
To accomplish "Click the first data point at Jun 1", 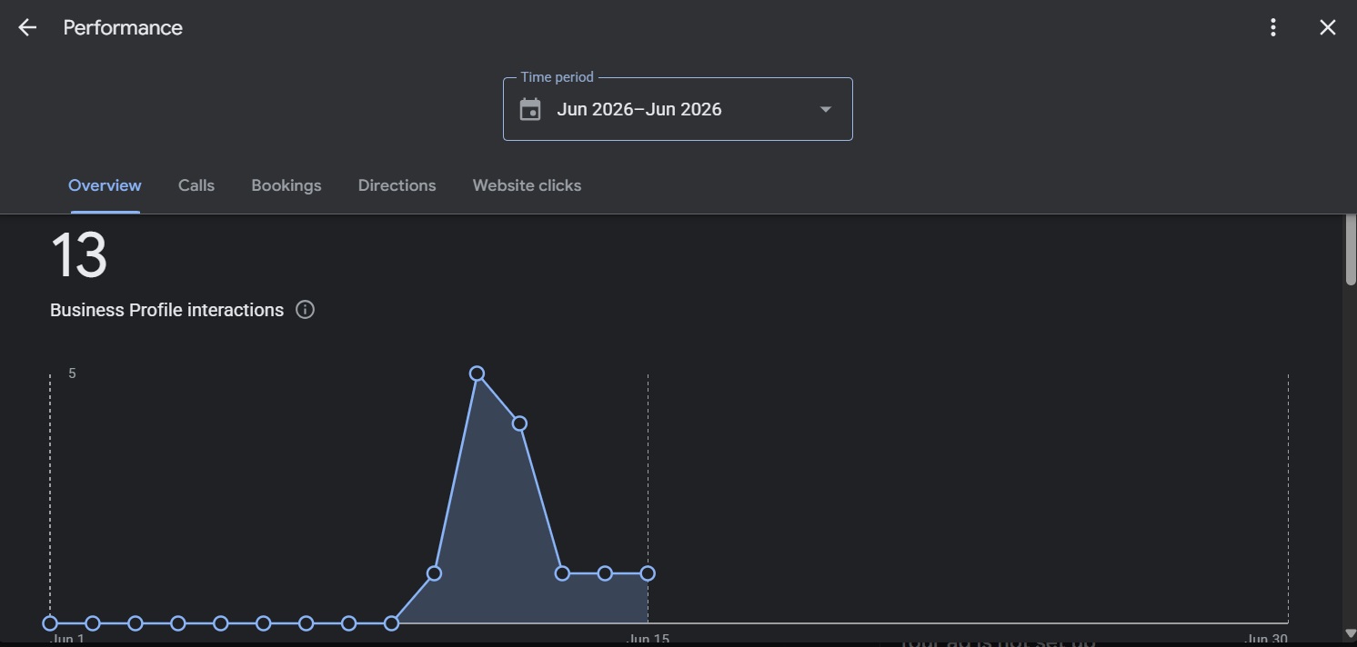I will (x=50, y=623).
